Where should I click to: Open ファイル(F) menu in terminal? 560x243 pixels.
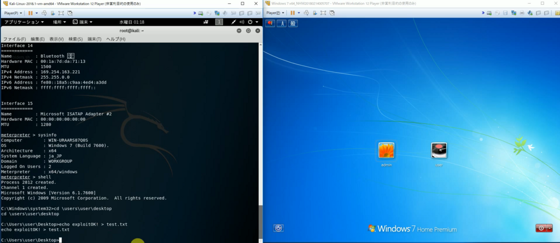tap(15, 39)
